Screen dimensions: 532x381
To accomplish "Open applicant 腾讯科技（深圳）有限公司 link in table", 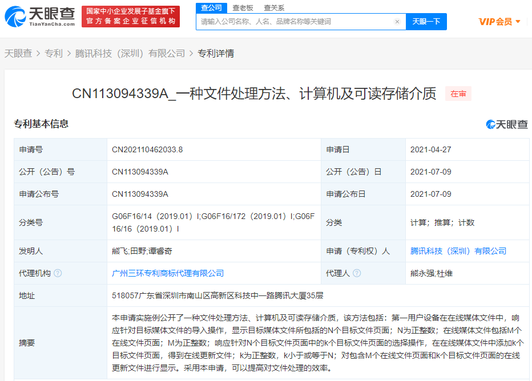I will coord(458,251).
